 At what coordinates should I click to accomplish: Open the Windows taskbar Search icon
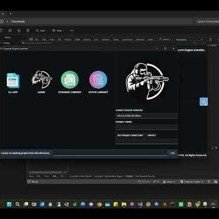tap(18, 204)
